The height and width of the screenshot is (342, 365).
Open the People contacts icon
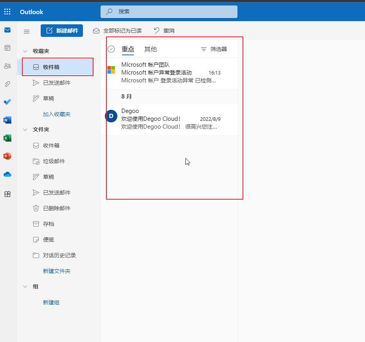[x=7, y=66]
